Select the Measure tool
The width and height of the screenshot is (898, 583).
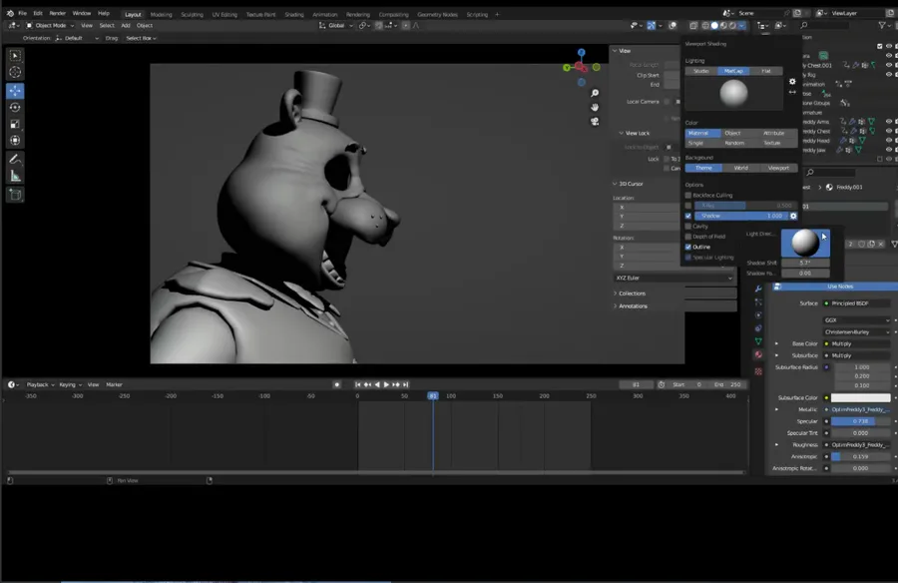[15, 176]
